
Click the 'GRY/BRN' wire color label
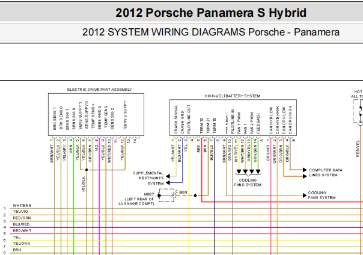click(x=90, y=153)
